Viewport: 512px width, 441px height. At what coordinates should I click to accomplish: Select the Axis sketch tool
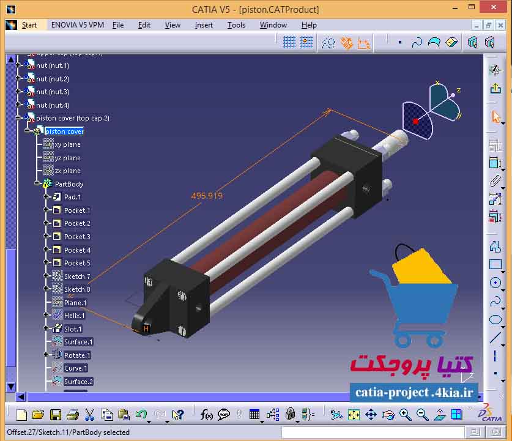(x=495, y=356)
